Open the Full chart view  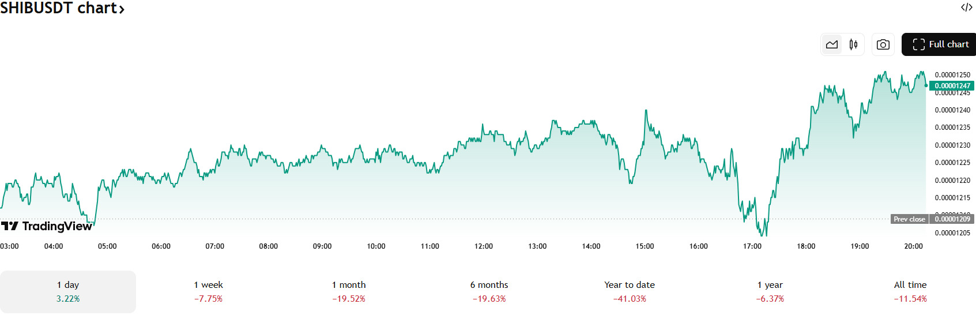pyautogui.click(x=939, y=44)
